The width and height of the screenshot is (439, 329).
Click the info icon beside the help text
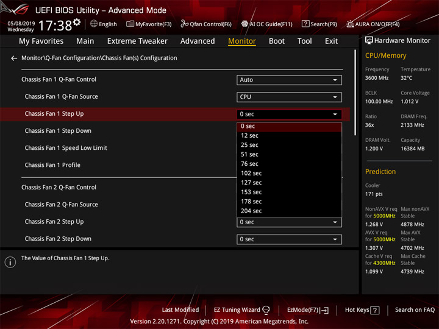10,262
